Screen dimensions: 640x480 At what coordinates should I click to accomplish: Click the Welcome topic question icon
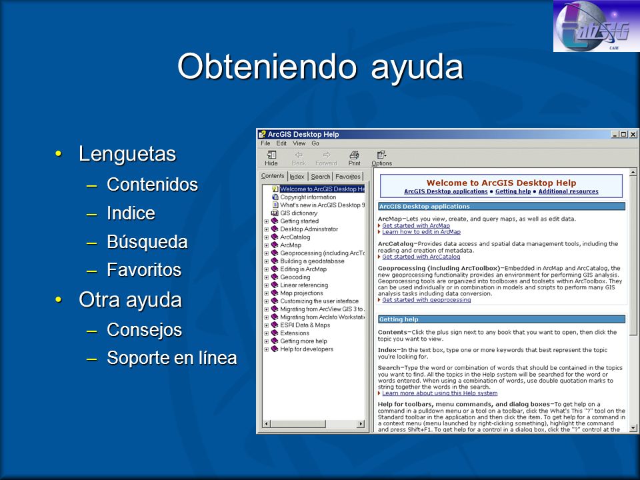click(x=275, y=189)
